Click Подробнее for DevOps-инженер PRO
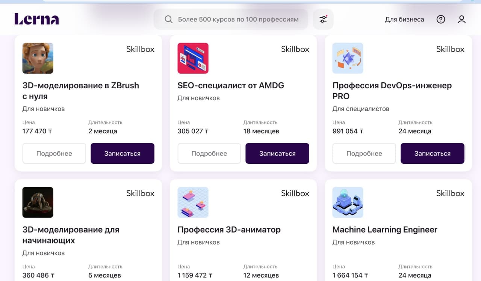The image size is (481, 281). tap(364, 153)
